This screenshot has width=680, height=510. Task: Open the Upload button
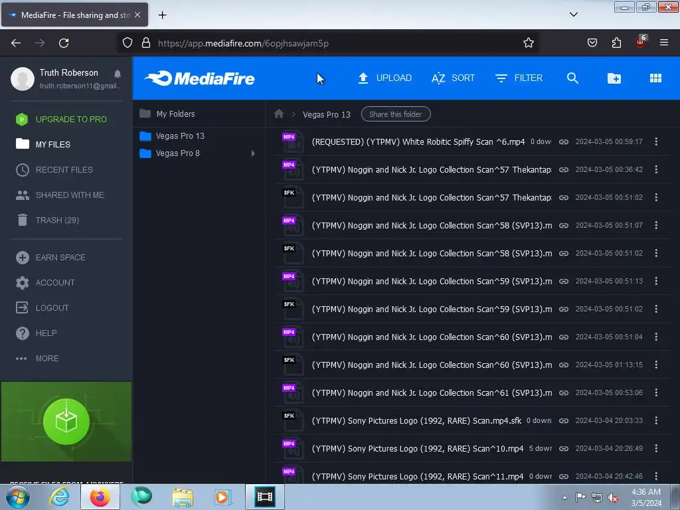[x=384, y=78]
